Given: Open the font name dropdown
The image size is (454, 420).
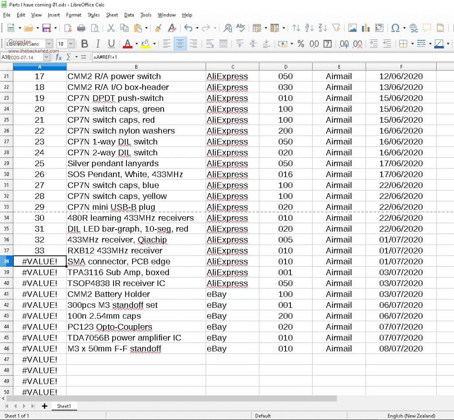Looking at the screenshot, I should [x=49, y=44].
